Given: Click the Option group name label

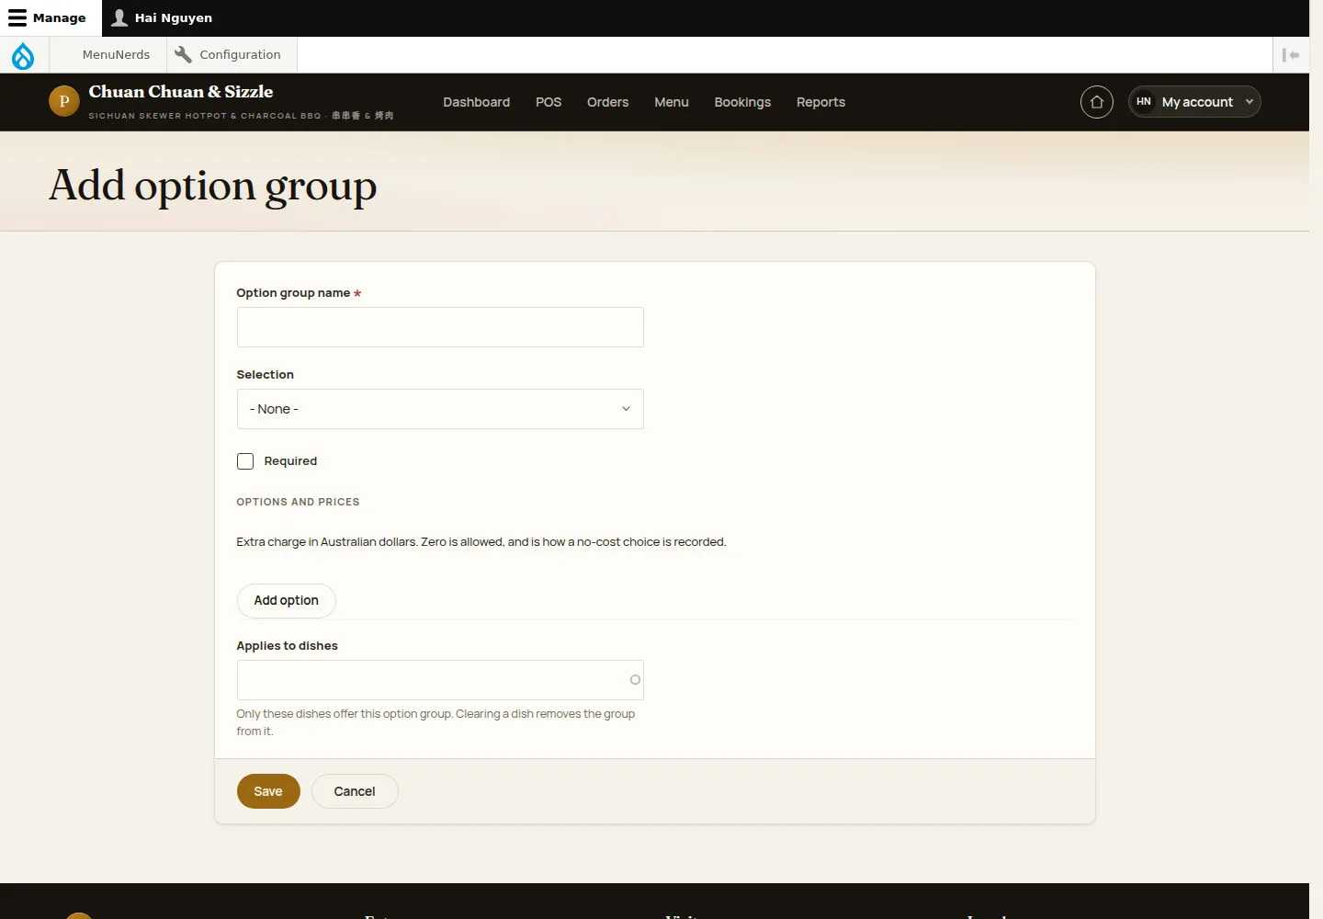Looking at the screenshot, I should click(293, 293).
